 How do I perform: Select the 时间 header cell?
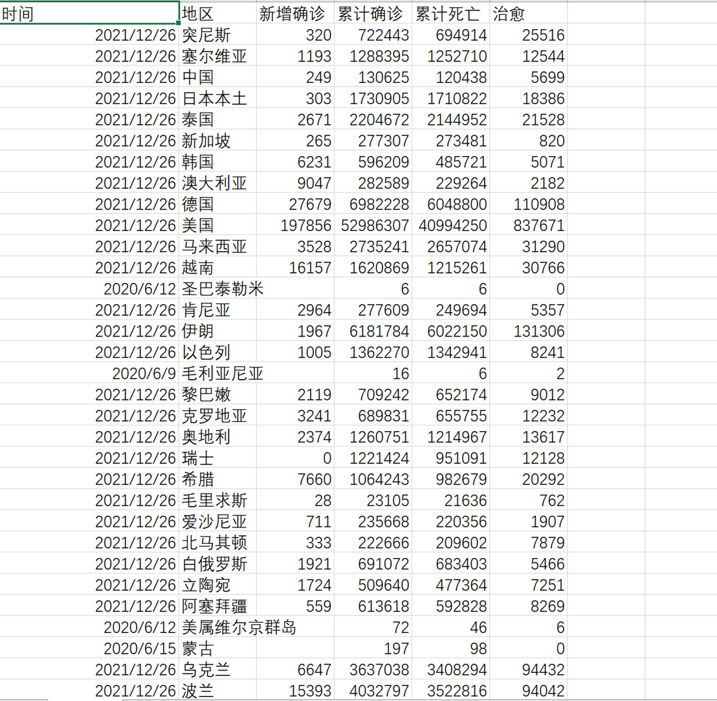89,14
